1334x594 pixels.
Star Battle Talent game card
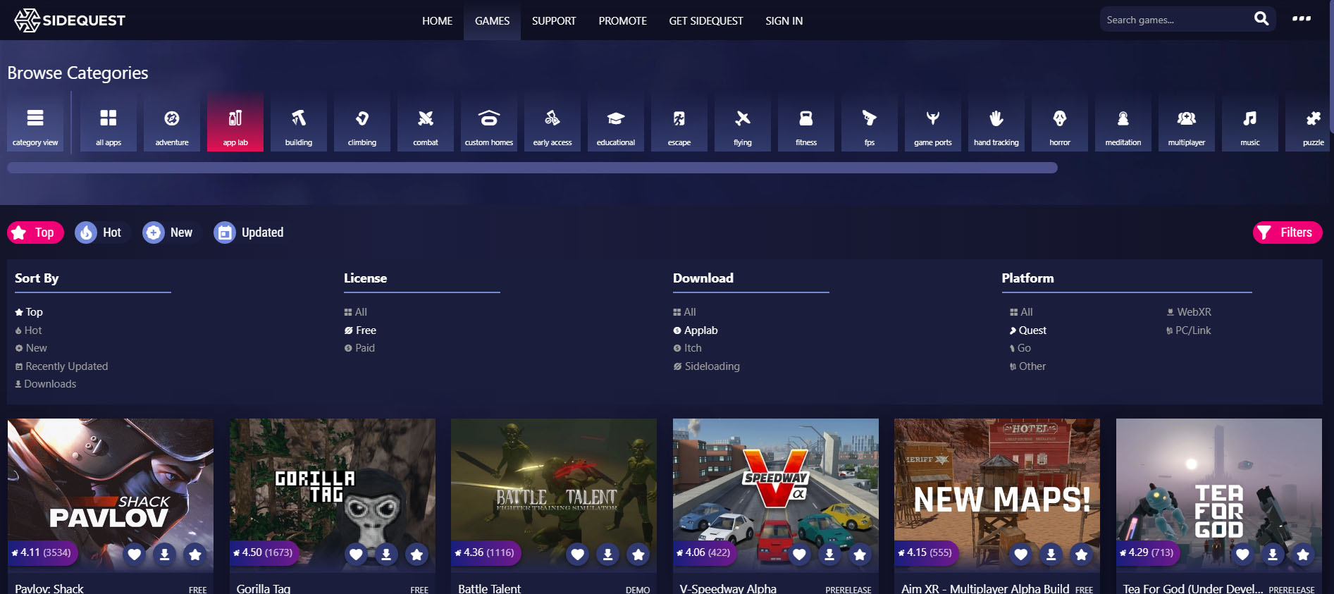pyautogui.click(x=638, y=555)
